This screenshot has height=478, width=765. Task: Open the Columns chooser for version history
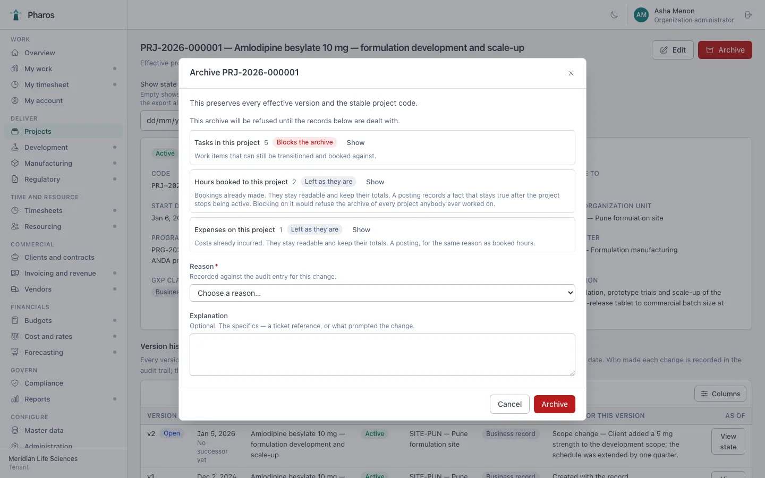(720, 394)
